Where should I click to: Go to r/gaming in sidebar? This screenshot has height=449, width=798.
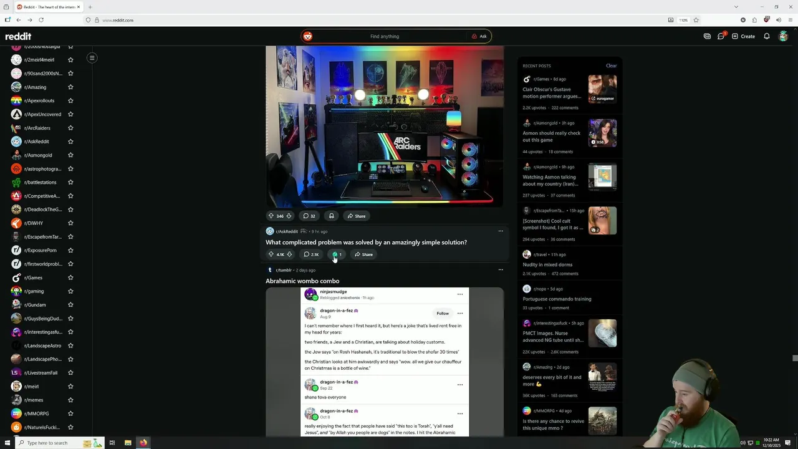tap(34, 291)
